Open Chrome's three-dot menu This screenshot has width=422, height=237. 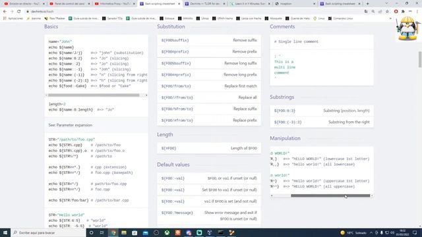click(x=417, y=12)
